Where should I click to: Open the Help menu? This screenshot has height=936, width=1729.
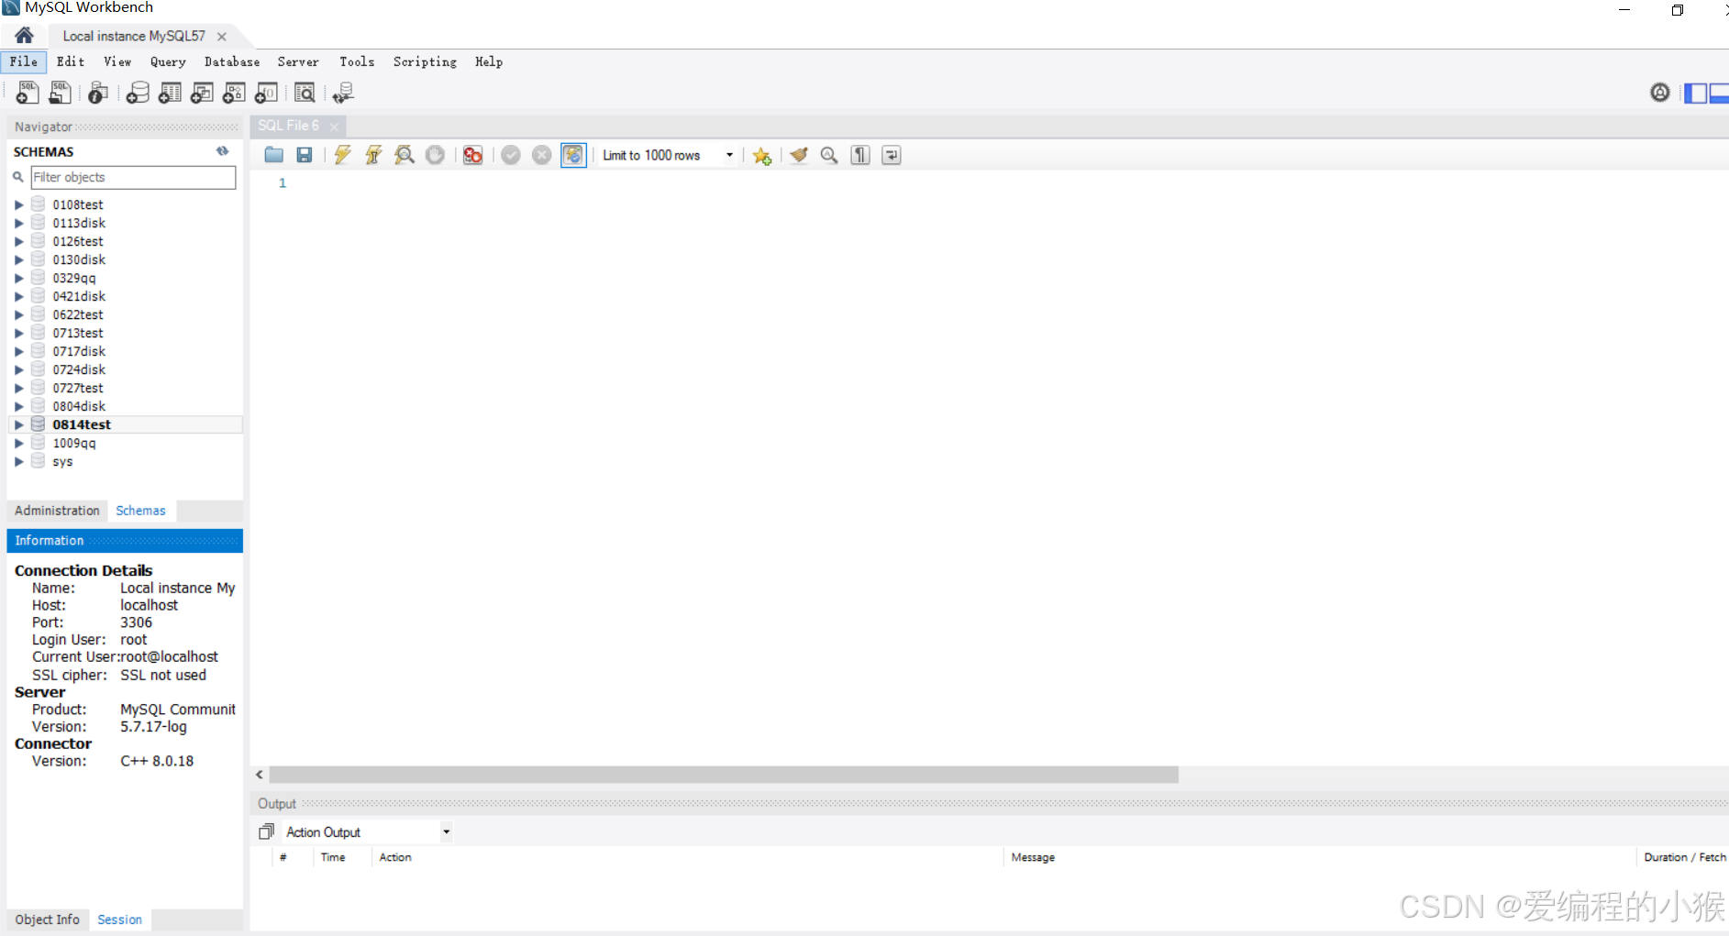tap(489, 61)
